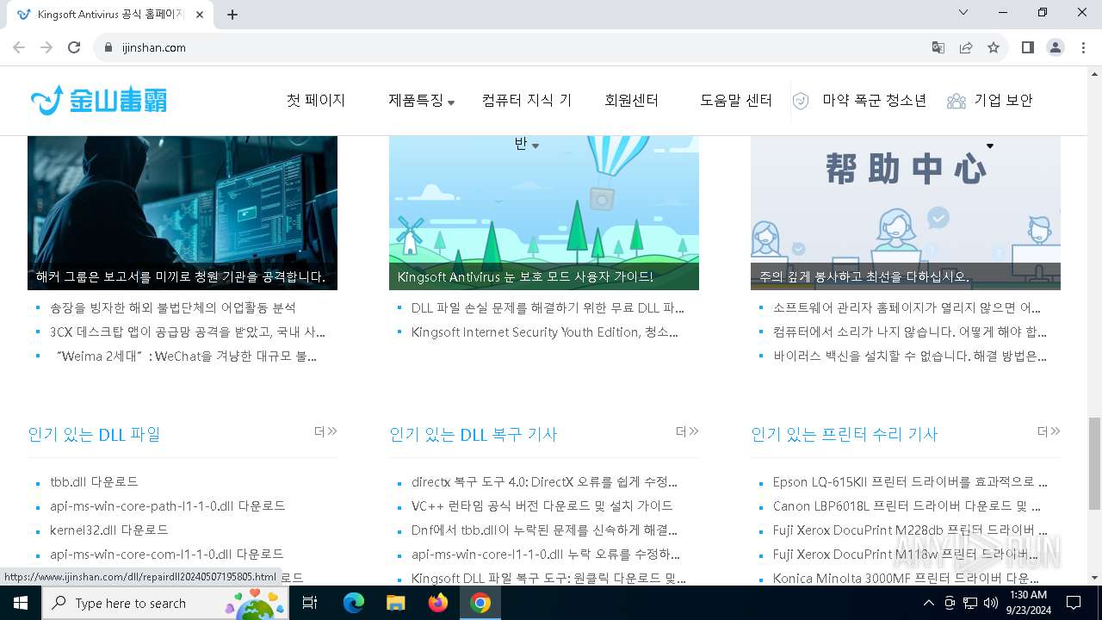The height and width of the screenshot is (620, 1102).
Task: Bookmark this page with the star icon
Action: tap(994, 47)
